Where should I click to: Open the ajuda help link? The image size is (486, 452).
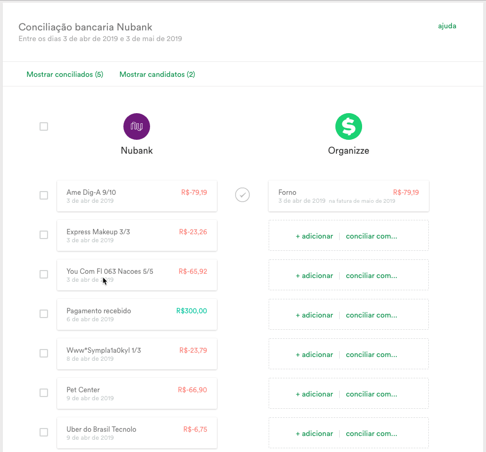(447, 26)
